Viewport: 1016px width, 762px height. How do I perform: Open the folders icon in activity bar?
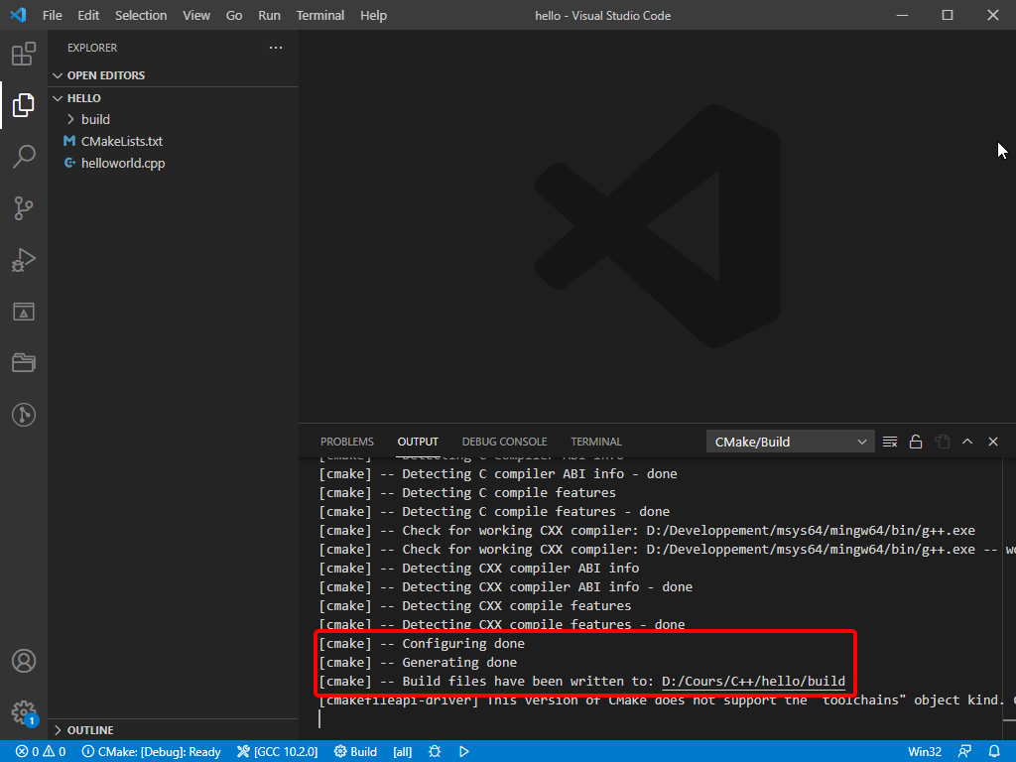point(24,363)
